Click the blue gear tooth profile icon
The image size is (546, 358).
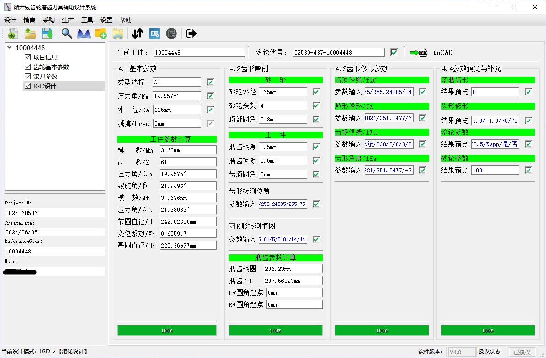coord(84,33)
